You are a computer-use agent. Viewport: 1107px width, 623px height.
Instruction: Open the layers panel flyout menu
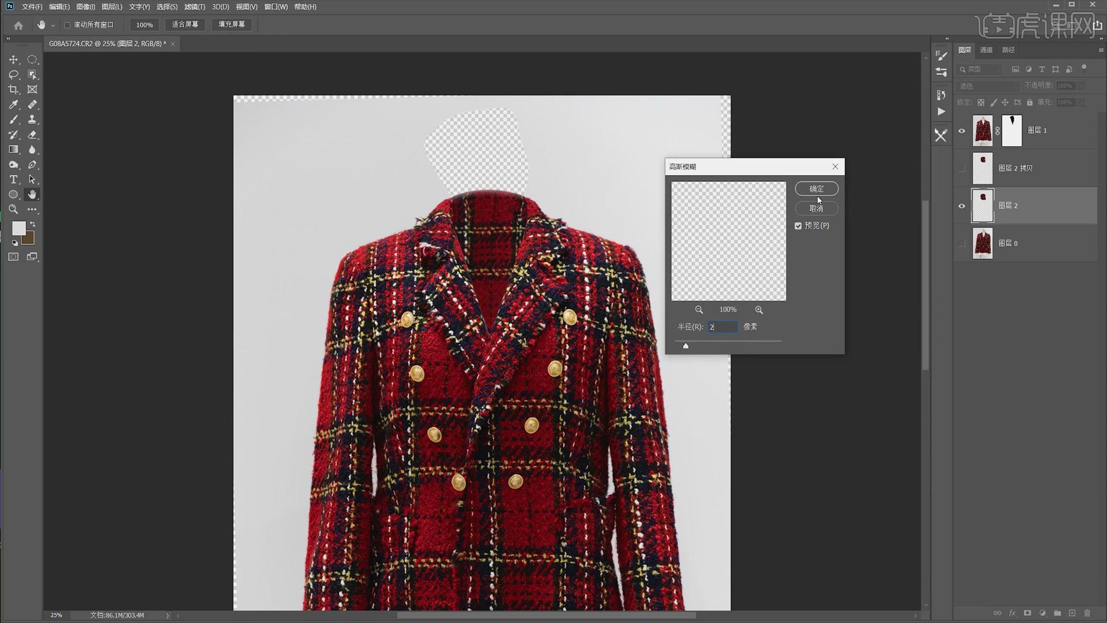point(1101,50)
